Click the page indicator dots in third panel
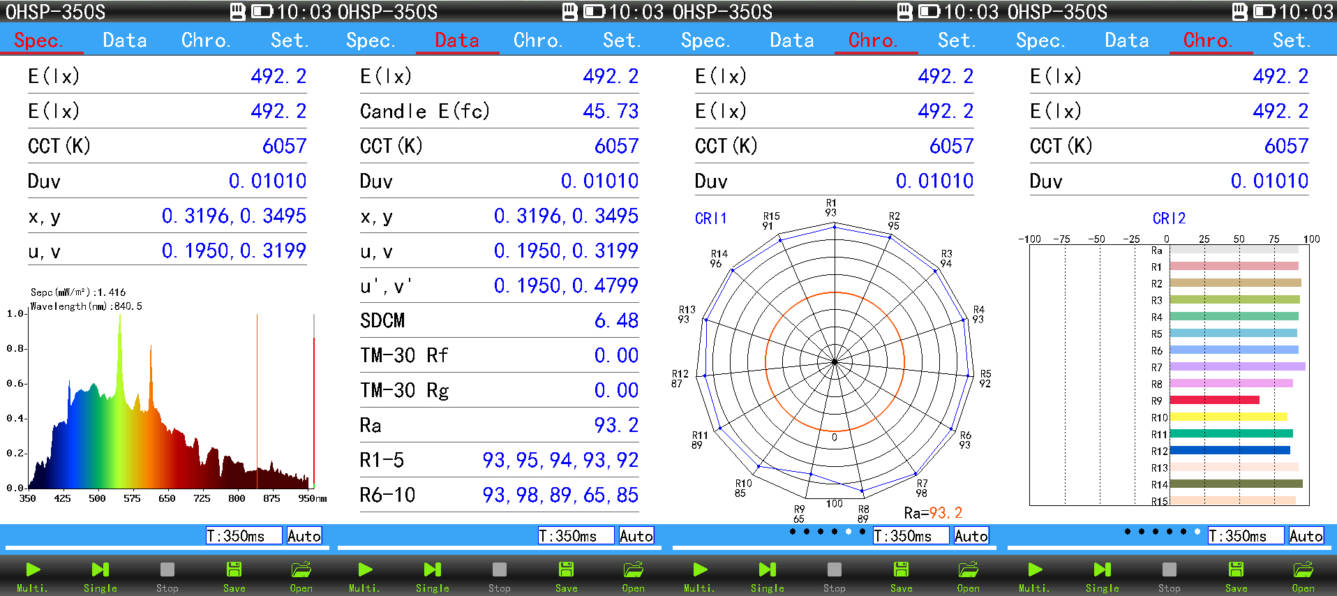1337x596 pixels. point(828,532)
